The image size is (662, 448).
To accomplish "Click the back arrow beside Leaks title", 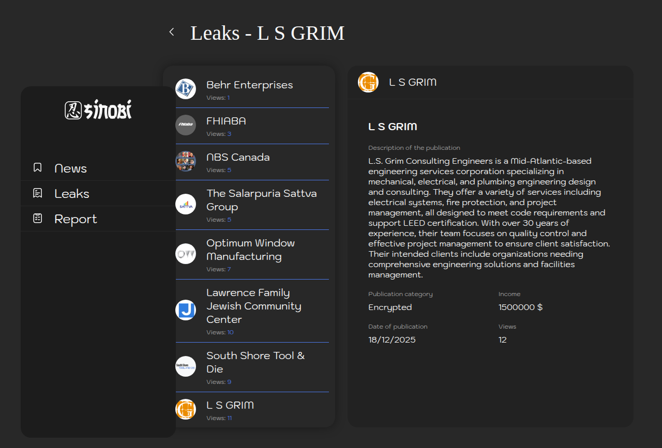I will (x=172, y=32).
